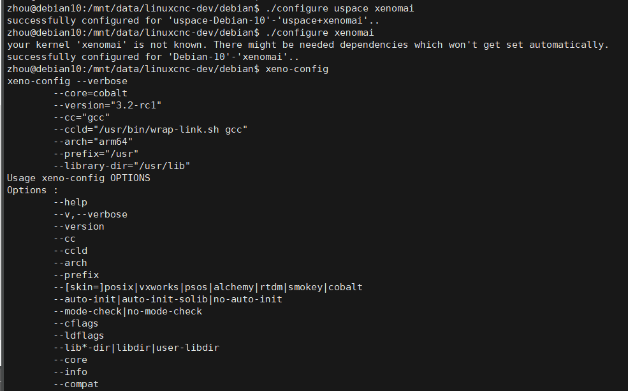Click the './configure xenomai' command
The height and width of the screenshot is (391, 628).
[319, 33]
